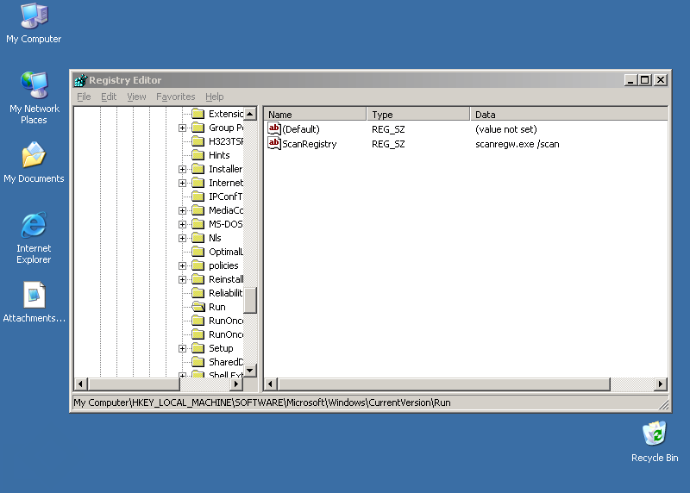Image resolution: width=690 pixels, height=493 pixels.
Task: Expand the Setup registry key
Action: click(x=183, y=348)
